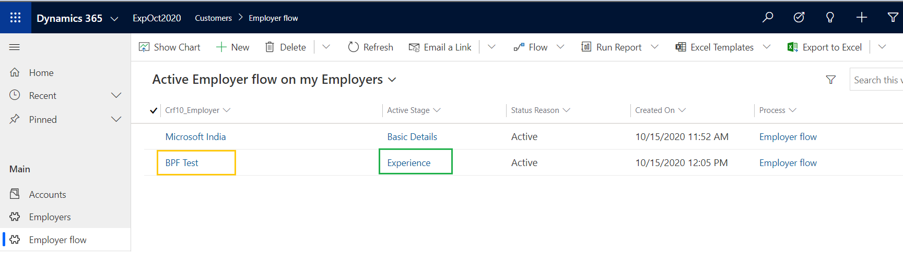Expand the Recent section chevron
Viewport: 903px width, 253px height.
tap(116, 95)
